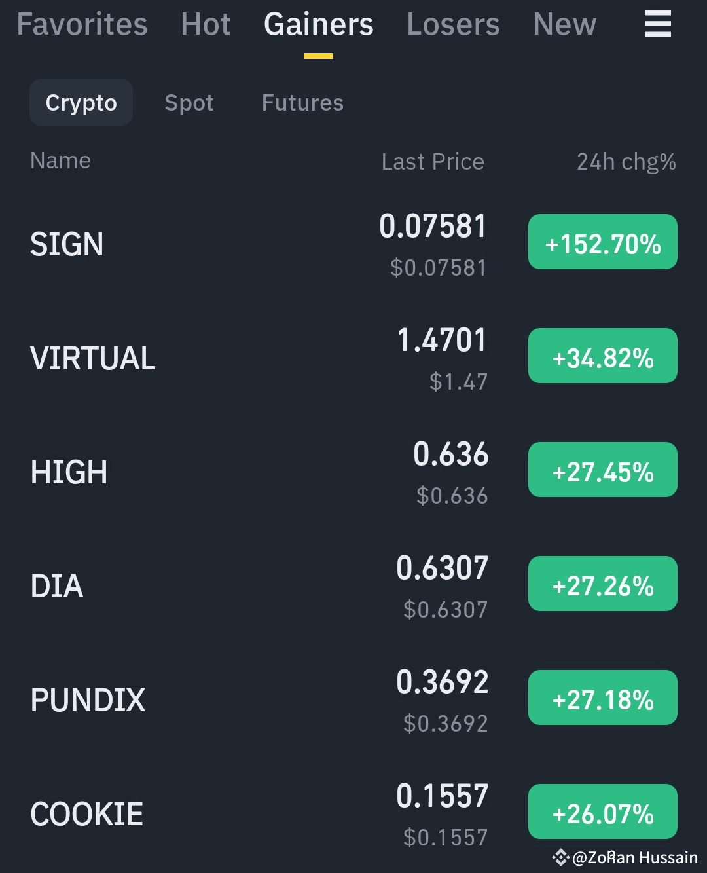Click the Binance logo watermark icon
This screenshot has width=707, height=873.
[560, 857]
